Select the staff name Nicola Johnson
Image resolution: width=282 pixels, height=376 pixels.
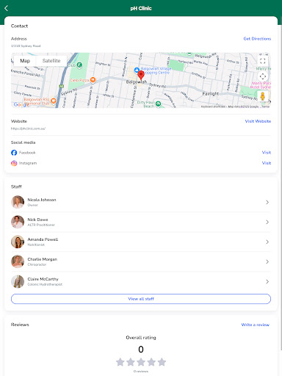pyautogui.click(x=42, y=200)
